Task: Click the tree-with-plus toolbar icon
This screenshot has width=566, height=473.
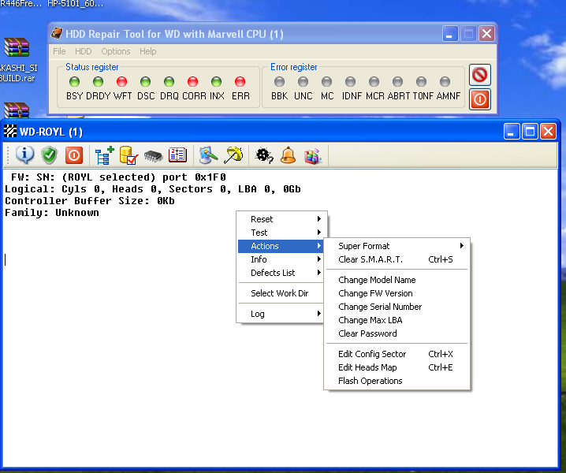Action: [x=104, y=155]
